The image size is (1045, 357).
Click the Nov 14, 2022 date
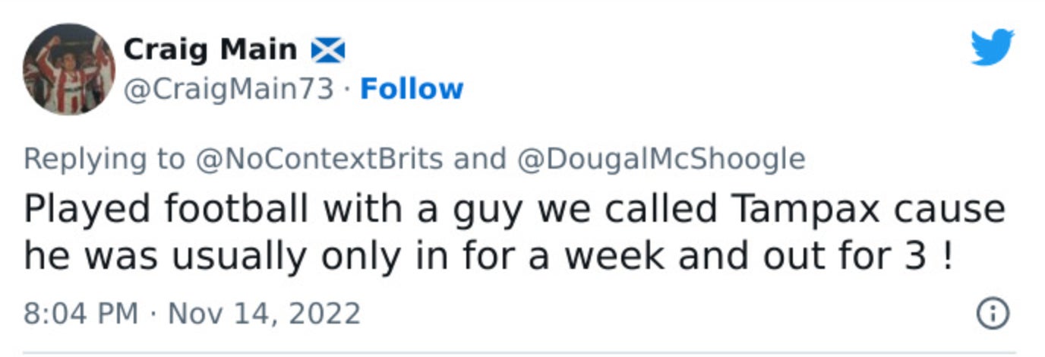click(264, 313)
